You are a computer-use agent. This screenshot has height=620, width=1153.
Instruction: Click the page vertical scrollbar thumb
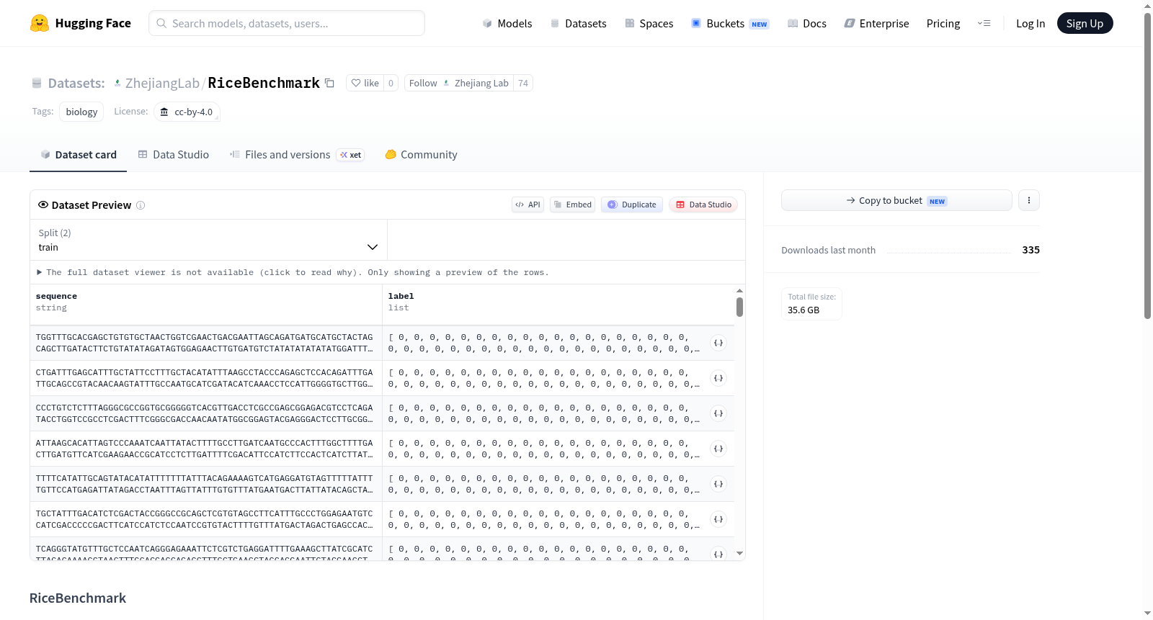pos(1147,166)
